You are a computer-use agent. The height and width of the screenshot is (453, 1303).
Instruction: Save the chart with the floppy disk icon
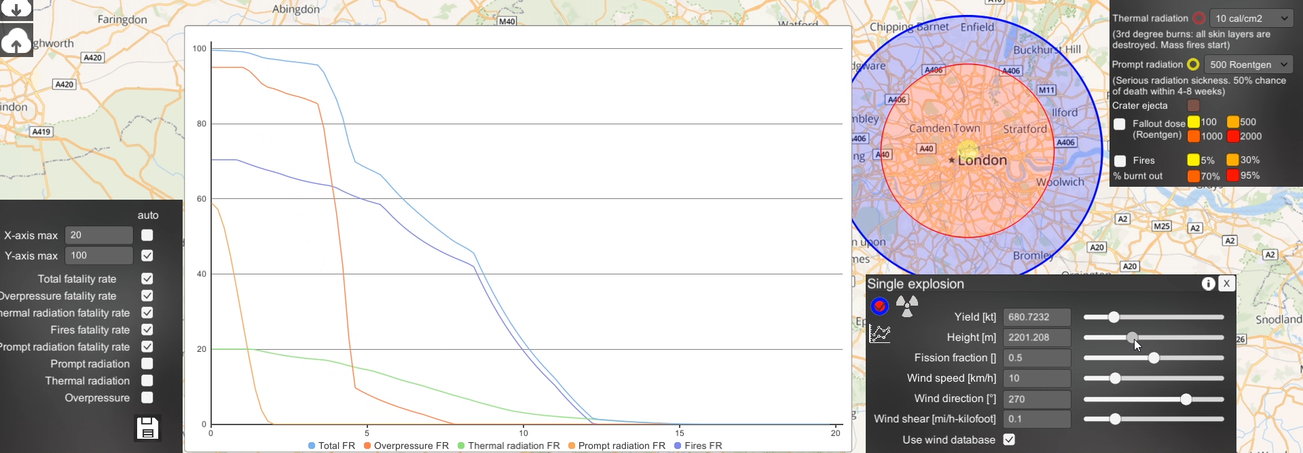(x=147, y=429)
